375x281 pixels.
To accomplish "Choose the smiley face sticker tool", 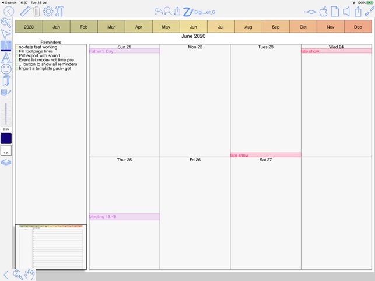I will (6, 69).
